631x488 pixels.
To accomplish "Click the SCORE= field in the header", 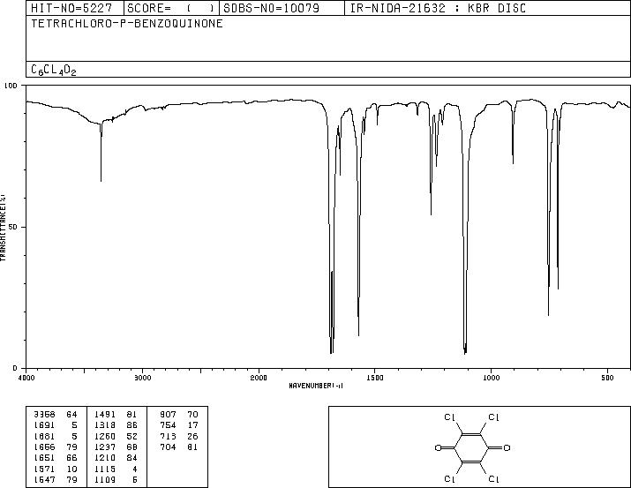I will 172,8.
